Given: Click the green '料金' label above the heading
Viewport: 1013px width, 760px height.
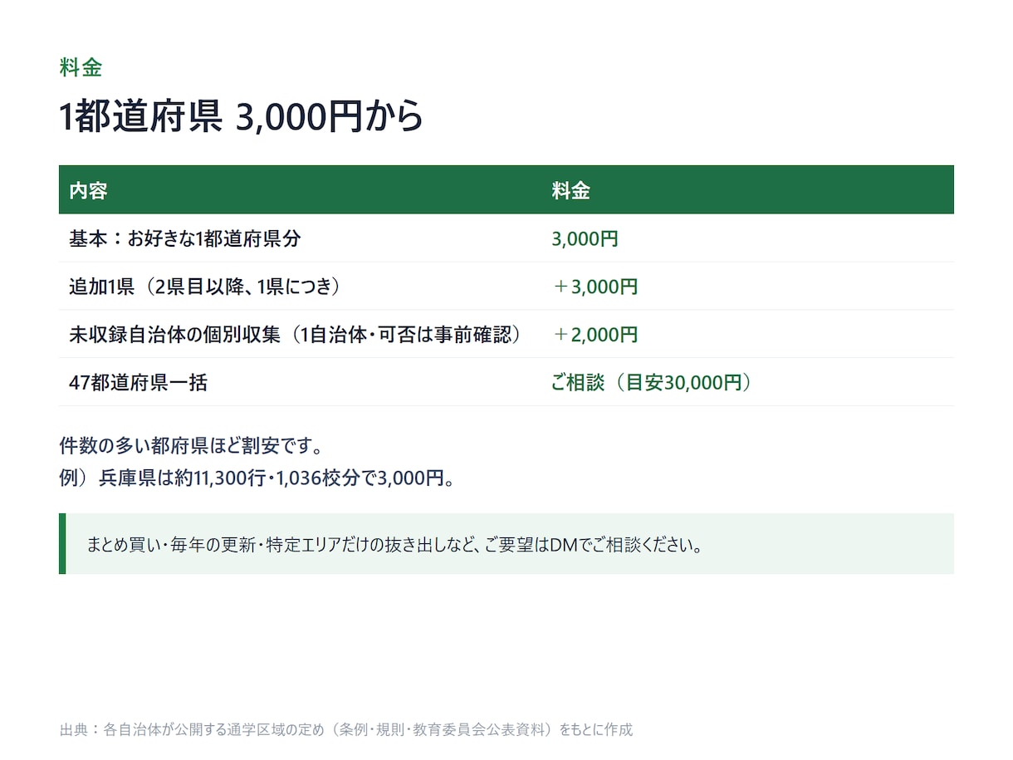Looking at the screenshot, I should tap(81, 68).
